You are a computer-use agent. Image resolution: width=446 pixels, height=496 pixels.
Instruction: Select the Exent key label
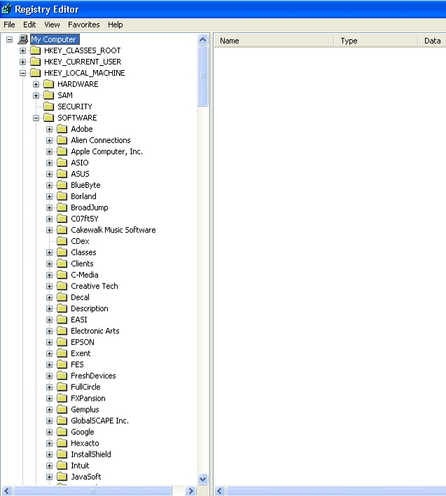81,353
